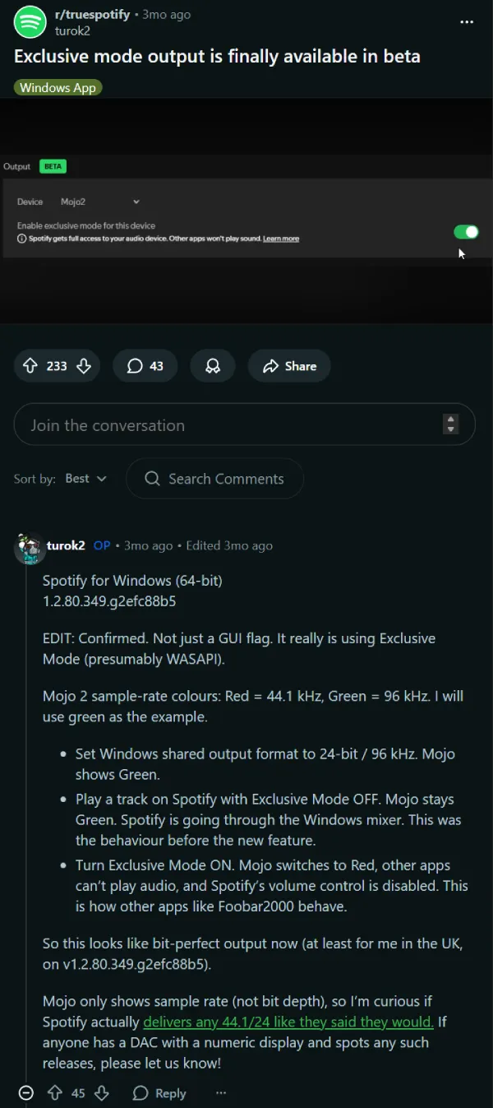The image size is (493, 1108).
Task: Click the Spotify subreddit avatar icon
Action: coord(30,22)
